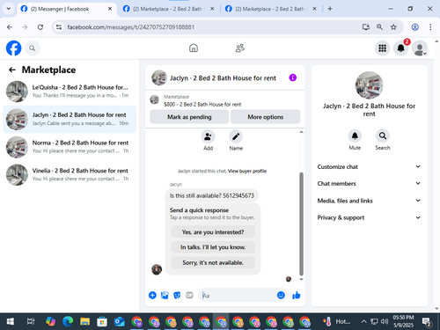Image resolution: width=440 pixels, height=330 pixels.
Task: Open Windows notification center icon
Action: tap(426, 321)
